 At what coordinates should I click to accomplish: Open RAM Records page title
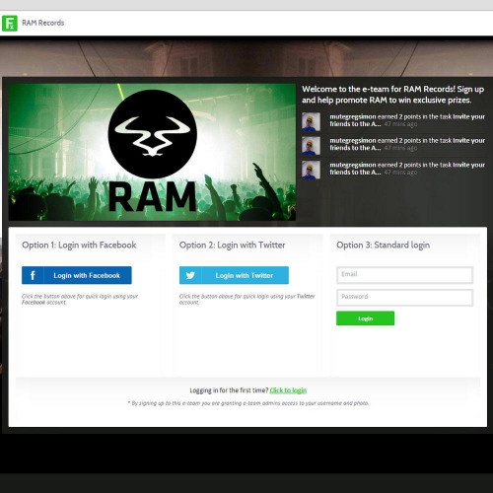[42, 23]
